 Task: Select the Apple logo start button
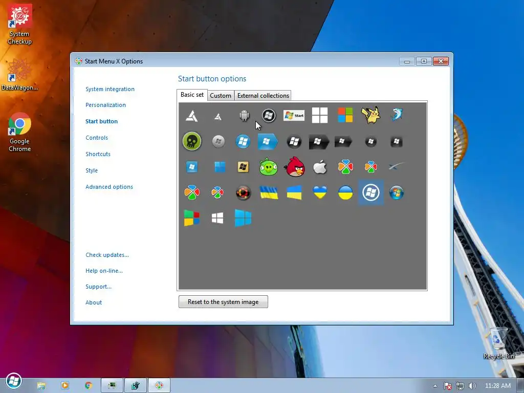(x=320, y=167)
